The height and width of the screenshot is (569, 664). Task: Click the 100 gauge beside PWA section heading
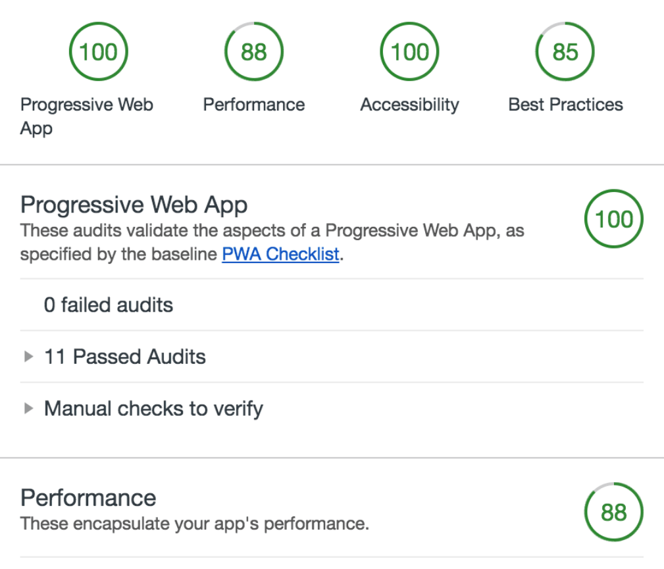[x=613, y=219]
